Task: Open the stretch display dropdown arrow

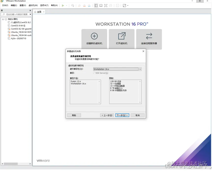Action: tap(128, 6)
